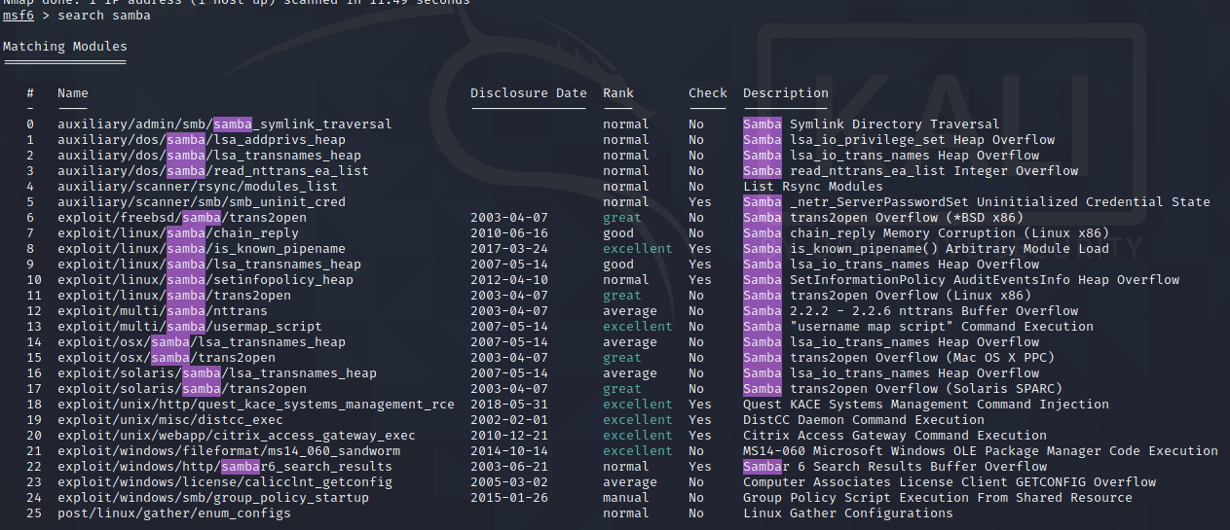The image size is (1230, 530).
Task: Click 'Sambar 6 Search Results Buffer Overflow' description
Action: [895, 467]
